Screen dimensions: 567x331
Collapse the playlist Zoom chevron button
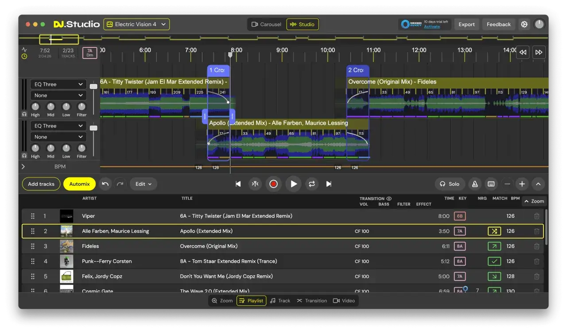click(x=534, y=201)
